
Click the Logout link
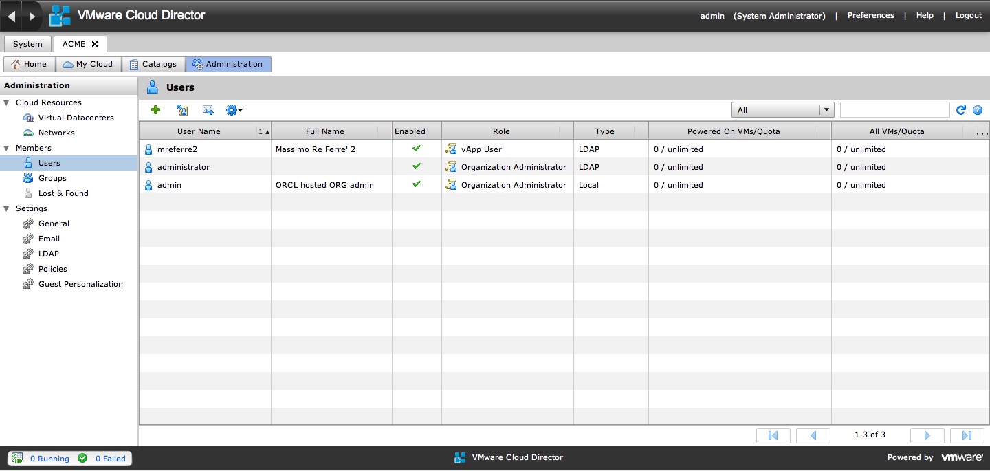pyautogui.click(x=969, y=15)
